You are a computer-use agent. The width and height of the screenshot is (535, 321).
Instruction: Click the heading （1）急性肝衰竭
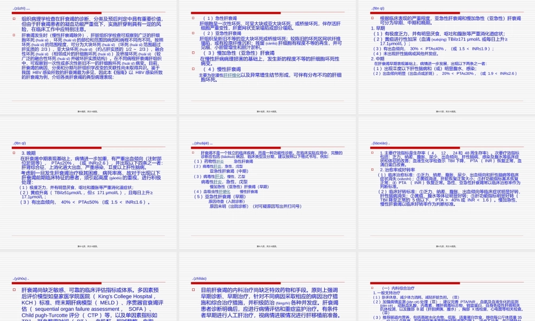219,18
